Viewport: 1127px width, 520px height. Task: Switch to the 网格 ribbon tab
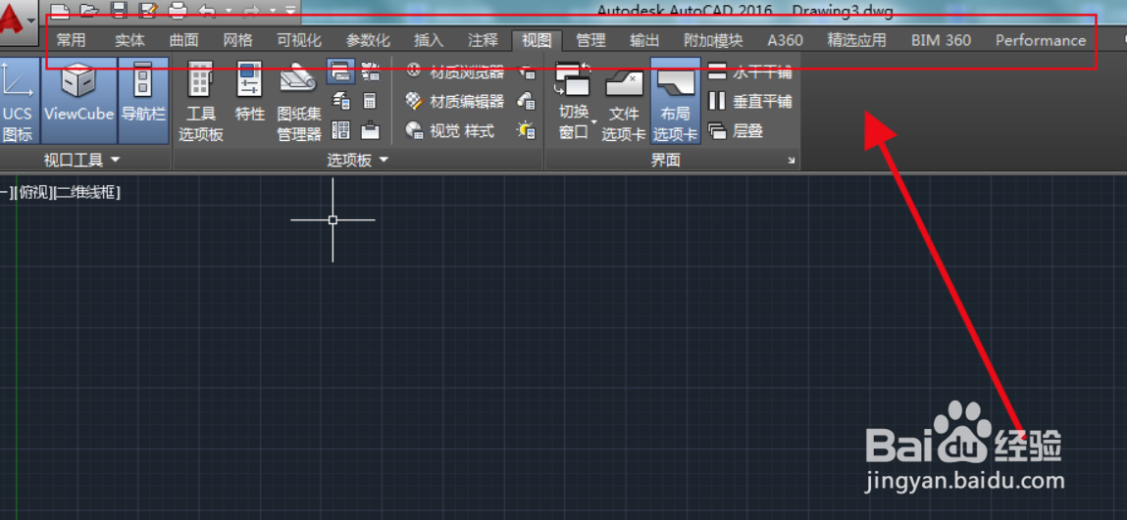[x=238, y=40]
